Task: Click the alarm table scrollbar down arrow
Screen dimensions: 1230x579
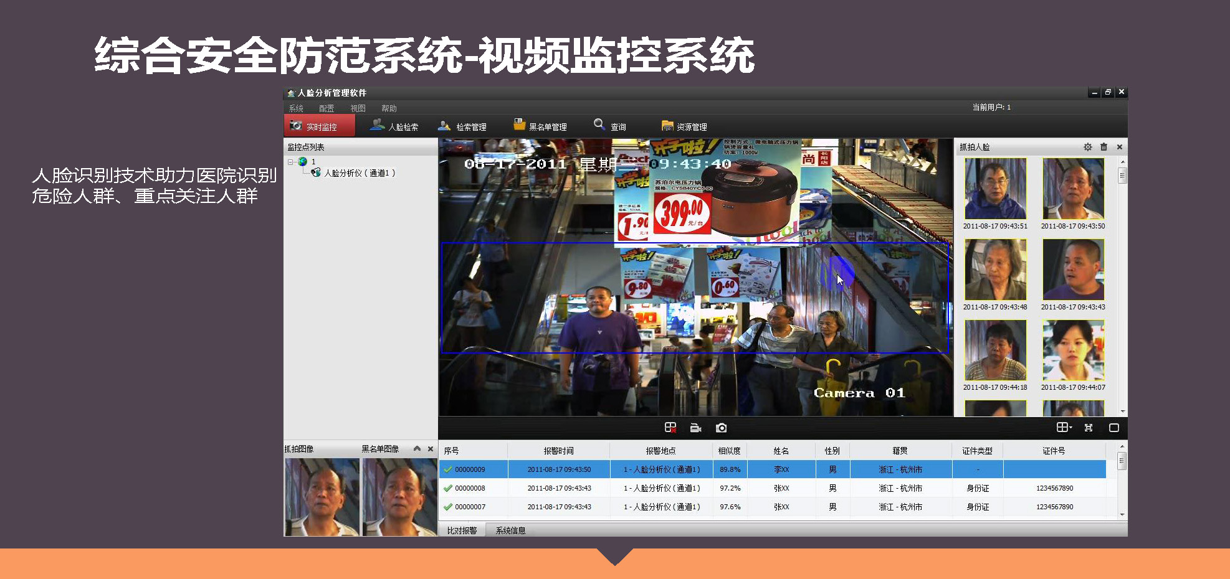Action: coord(1122,514)
